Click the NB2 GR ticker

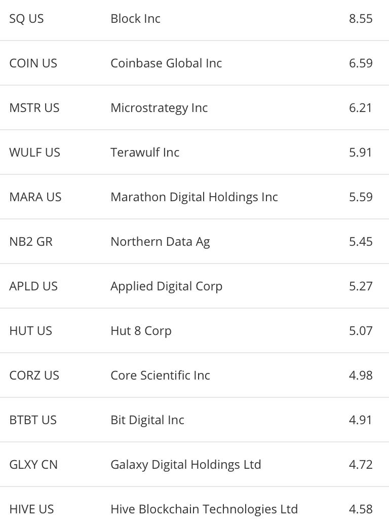point(31,242)
